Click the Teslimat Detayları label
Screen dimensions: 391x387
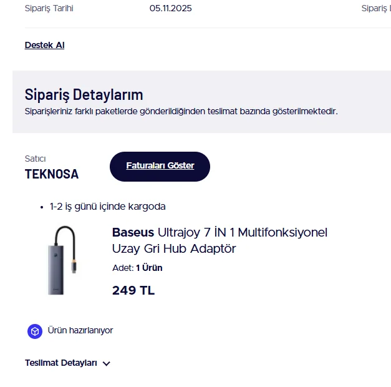point(61,363)
